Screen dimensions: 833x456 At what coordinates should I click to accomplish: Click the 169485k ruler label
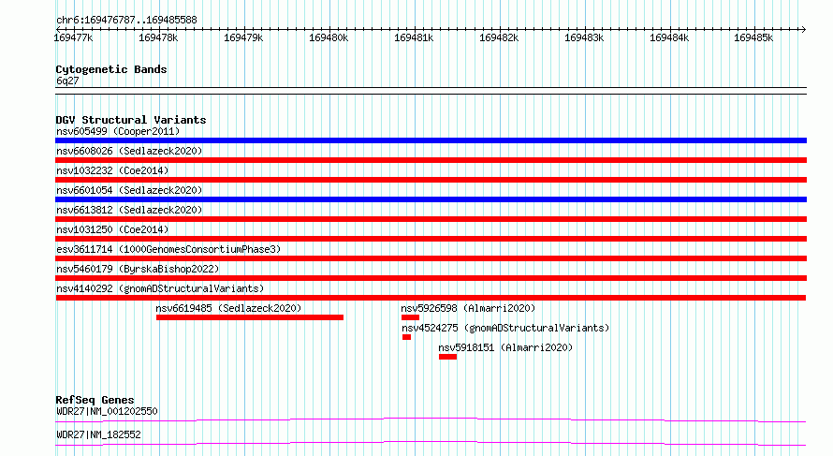pos(753,37)
